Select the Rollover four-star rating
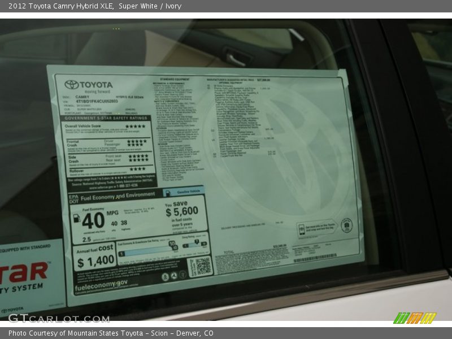Viewport: 452px width, 339px height. 137,168
